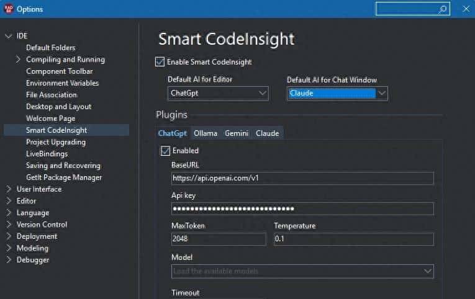
Task: Click the MaxToken field showing 2048
Action: coord(219,239)
